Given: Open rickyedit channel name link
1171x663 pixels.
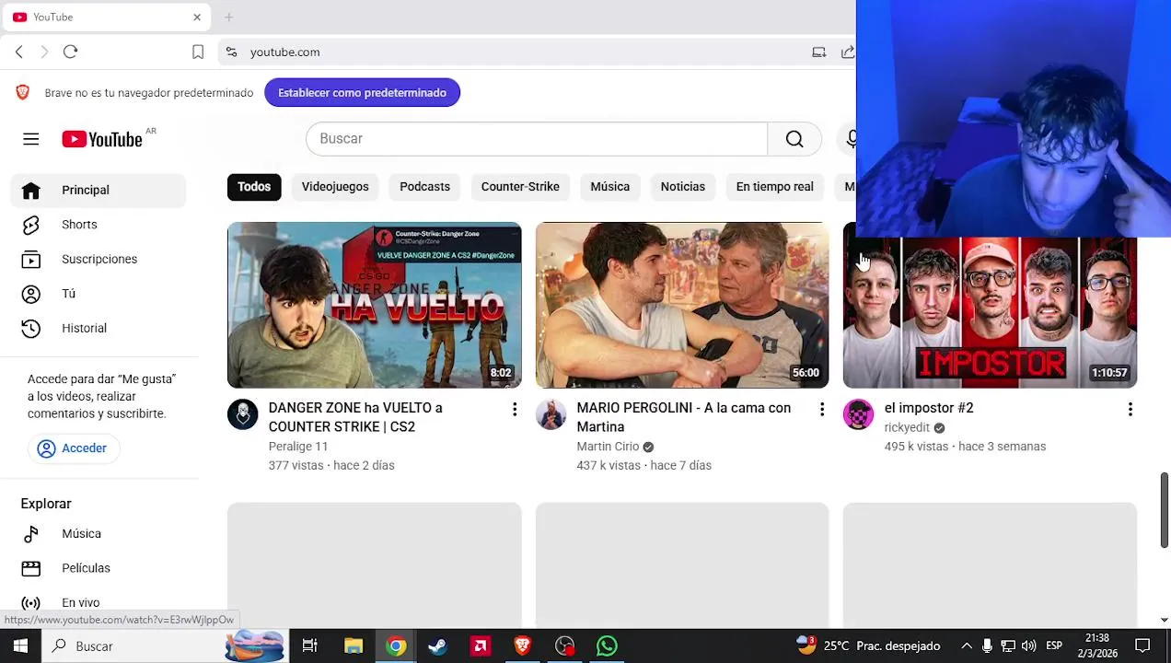Looking at the screenshot, I should tap(907, 427).
